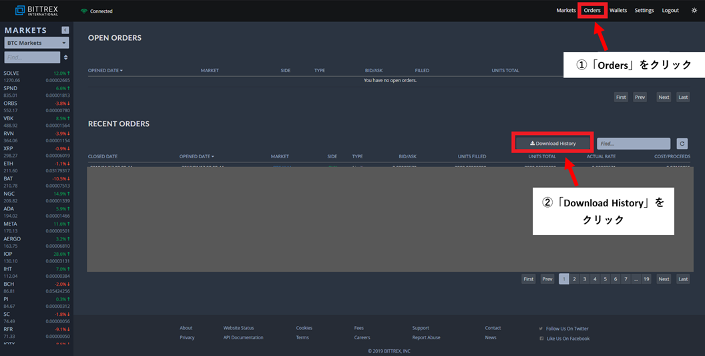Select the ORBS market in sidebar
The image size is (705, 356).
click(37, 107)
